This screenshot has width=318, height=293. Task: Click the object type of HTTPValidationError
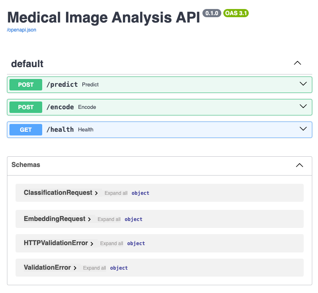(x=136, y=243)
